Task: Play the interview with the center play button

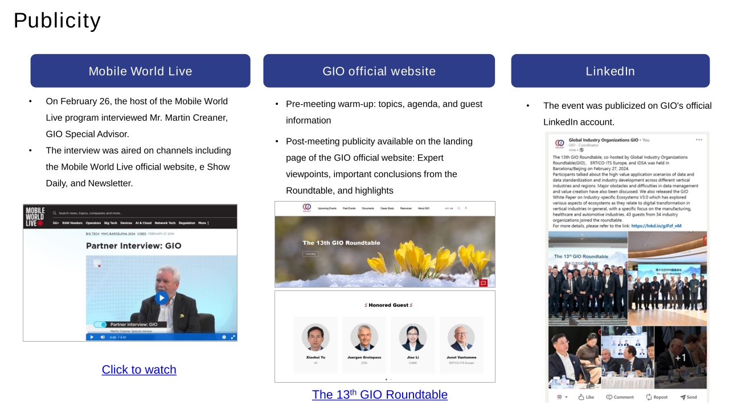Action: (x=162, y=298)
